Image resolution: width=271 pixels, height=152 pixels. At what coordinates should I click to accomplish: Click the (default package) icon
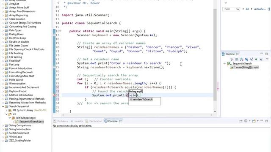pos(13,118)
